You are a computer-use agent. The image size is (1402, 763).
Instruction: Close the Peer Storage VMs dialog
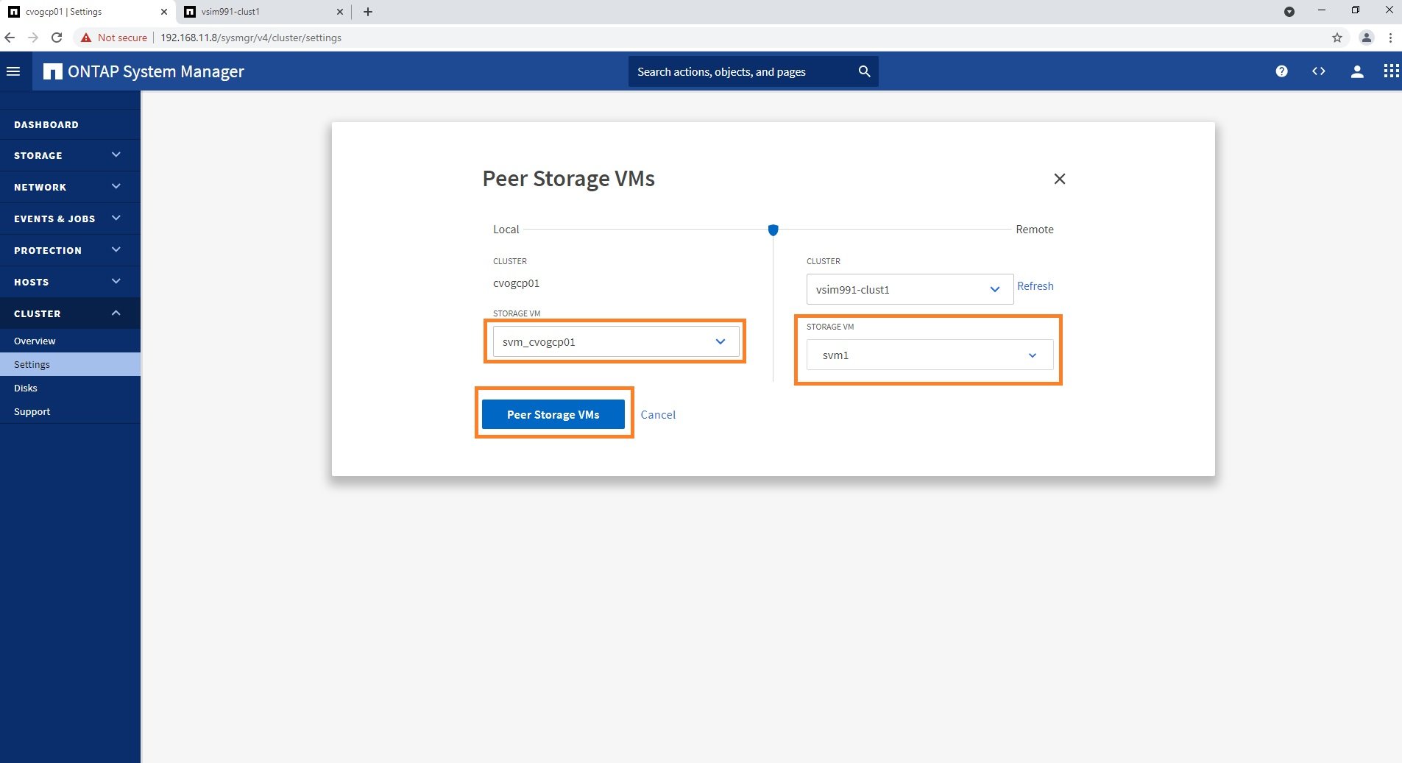(x=1059, y=179)
